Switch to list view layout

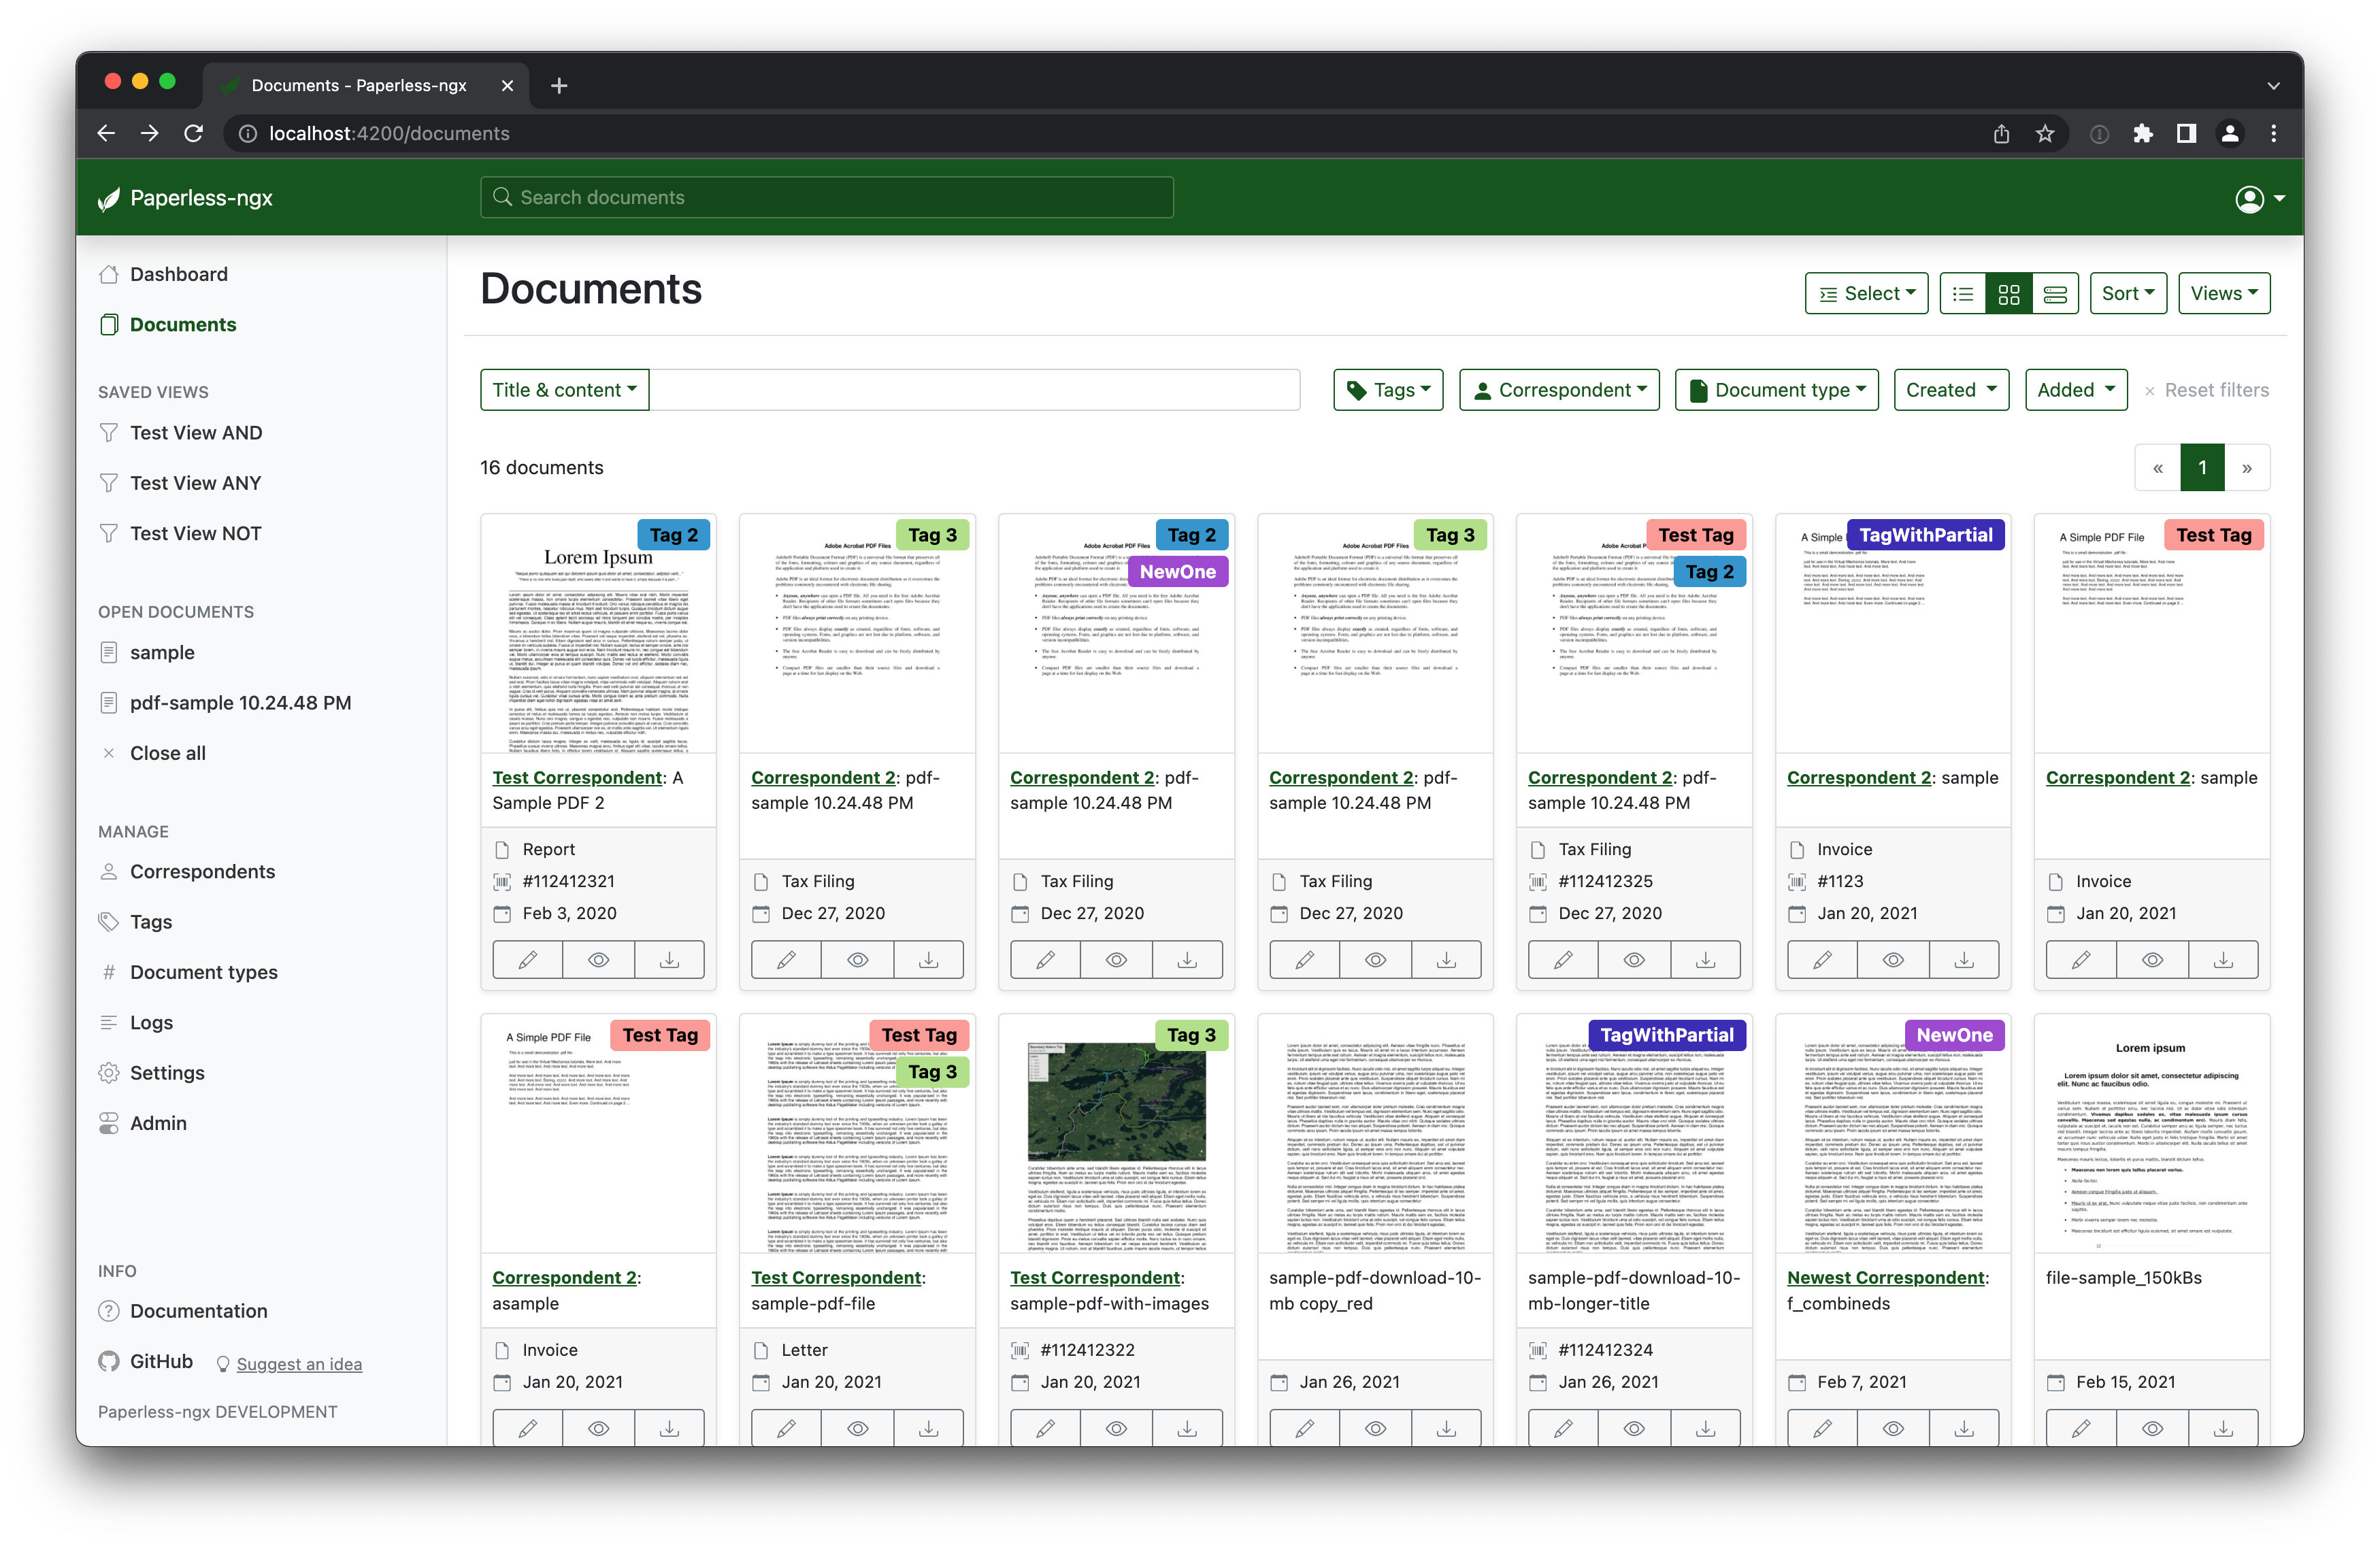tap(1962, 294)
